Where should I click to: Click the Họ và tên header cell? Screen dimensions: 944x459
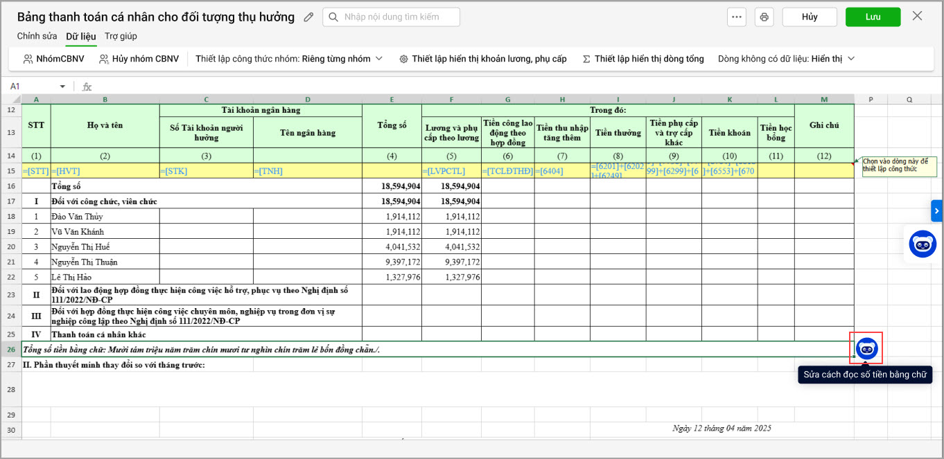[105, 125]
